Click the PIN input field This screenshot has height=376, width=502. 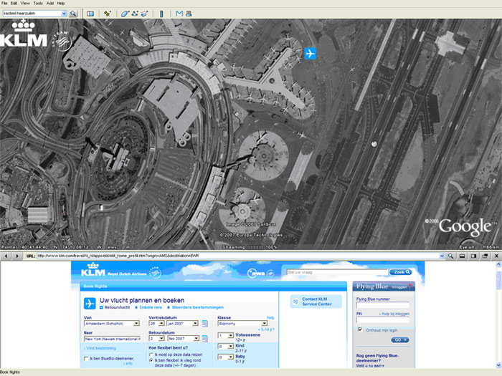pos(382,319)
